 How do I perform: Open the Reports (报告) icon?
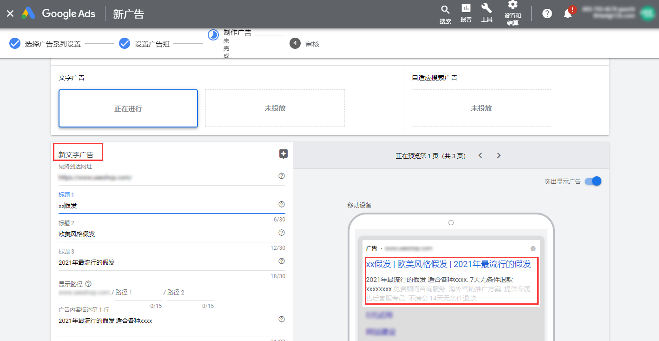tap(466, 8)
